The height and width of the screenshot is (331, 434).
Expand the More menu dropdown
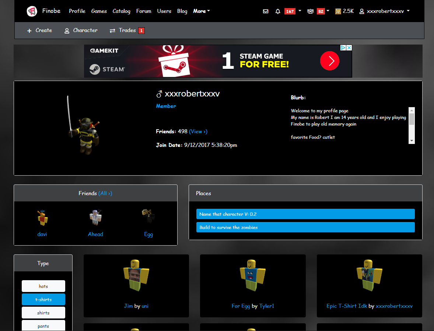(x=202, y=11)
